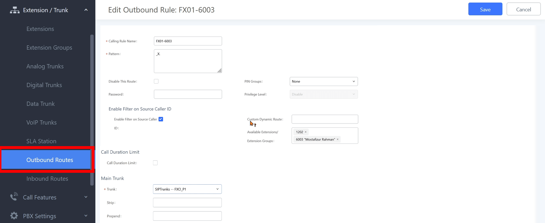545x223 pixels.
Task: Open Extension Groups menu item
Action: click(49, 48)
